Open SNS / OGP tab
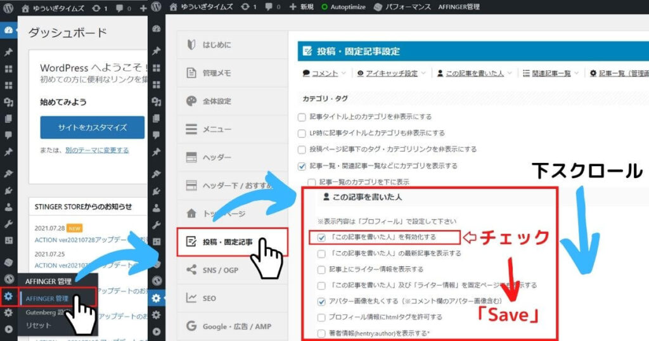The width and height of the screenshot is (649, 341). click(x=232, y=270)
